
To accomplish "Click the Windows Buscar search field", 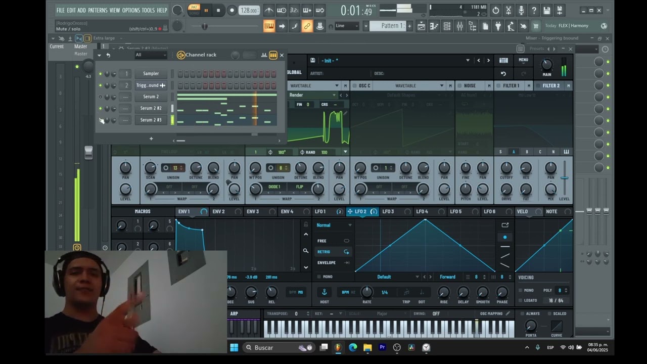I will 279,347.
